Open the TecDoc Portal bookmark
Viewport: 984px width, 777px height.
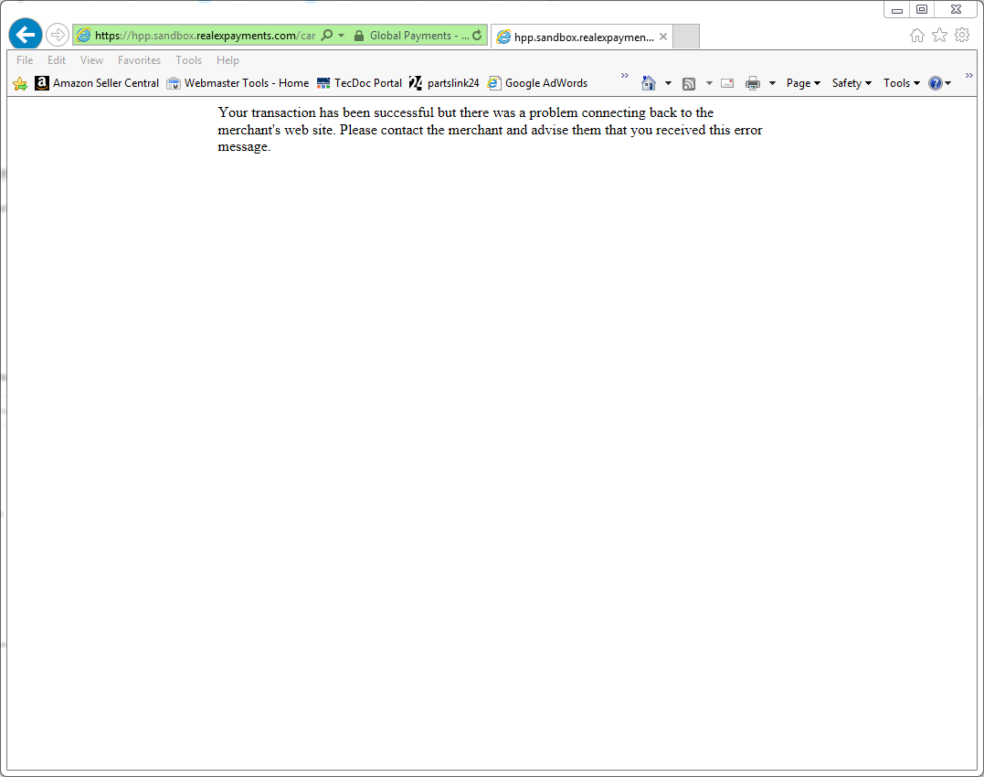[359, 83]
